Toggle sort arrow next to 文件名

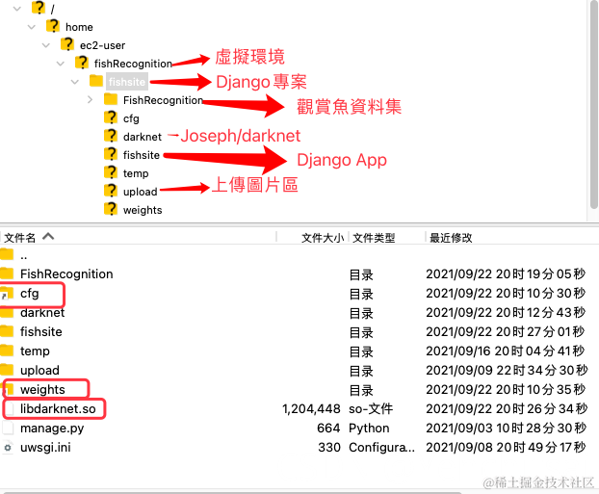(48, 237)
